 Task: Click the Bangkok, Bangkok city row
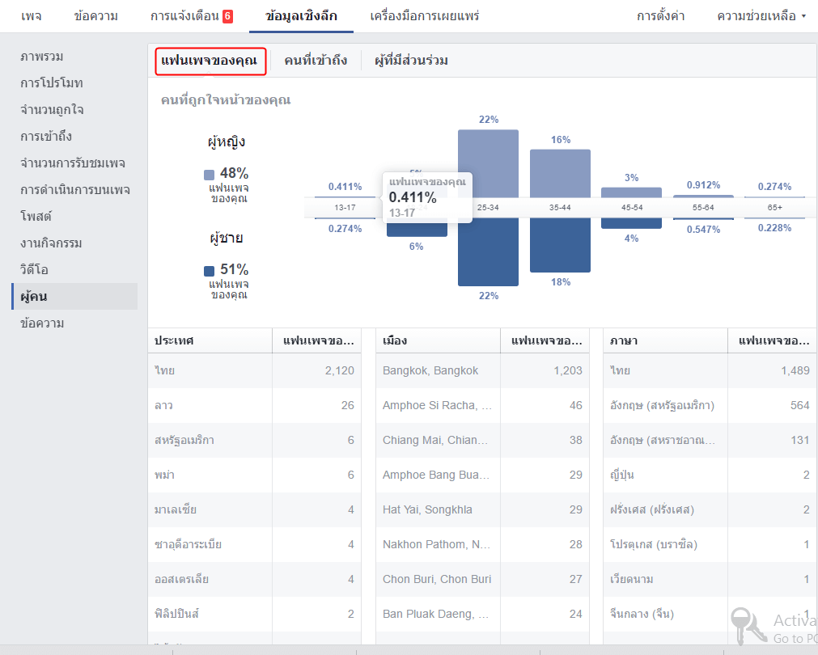tap(482, 370)
